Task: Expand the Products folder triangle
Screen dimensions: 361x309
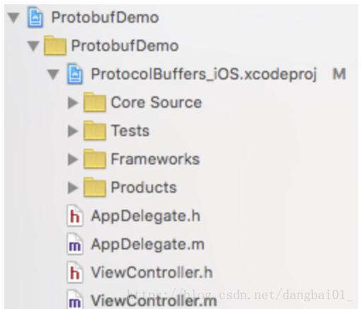Action: pyautogui.click(x=73, y=188)
